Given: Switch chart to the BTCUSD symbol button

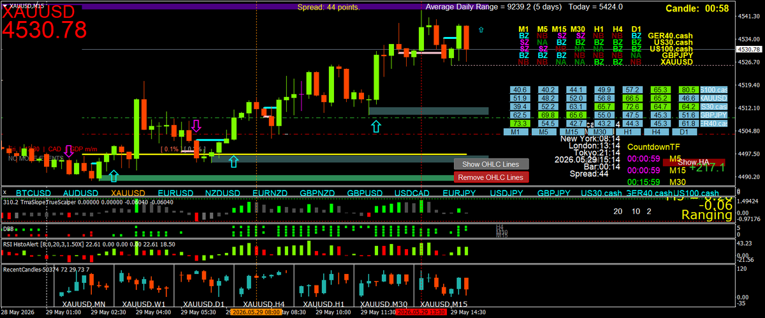Looking at the screenshot, I should pos(33,192).
